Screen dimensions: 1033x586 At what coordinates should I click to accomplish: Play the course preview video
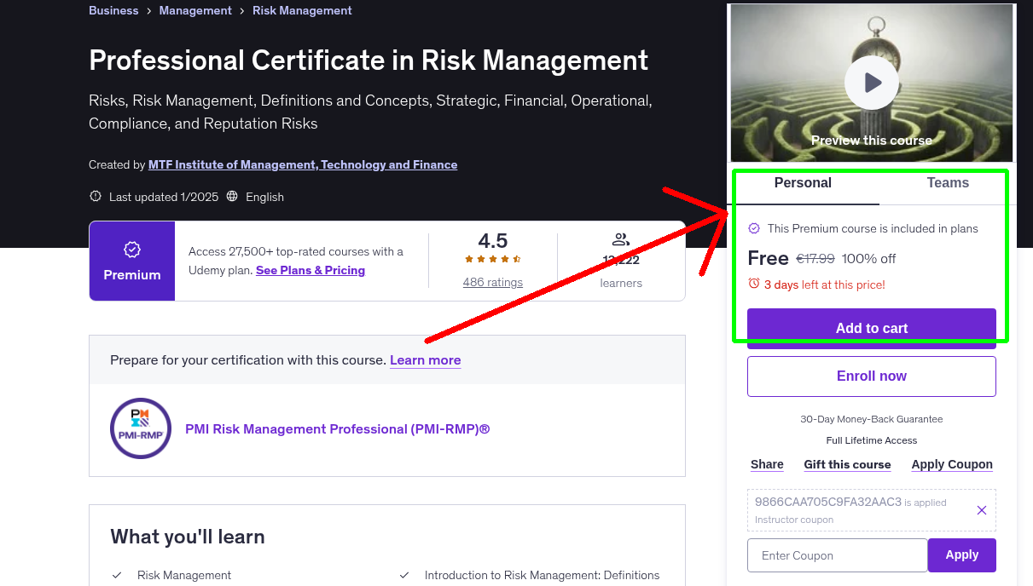871,82
